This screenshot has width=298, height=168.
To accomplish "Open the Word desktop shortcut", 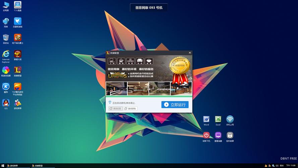I will (206, 121).
